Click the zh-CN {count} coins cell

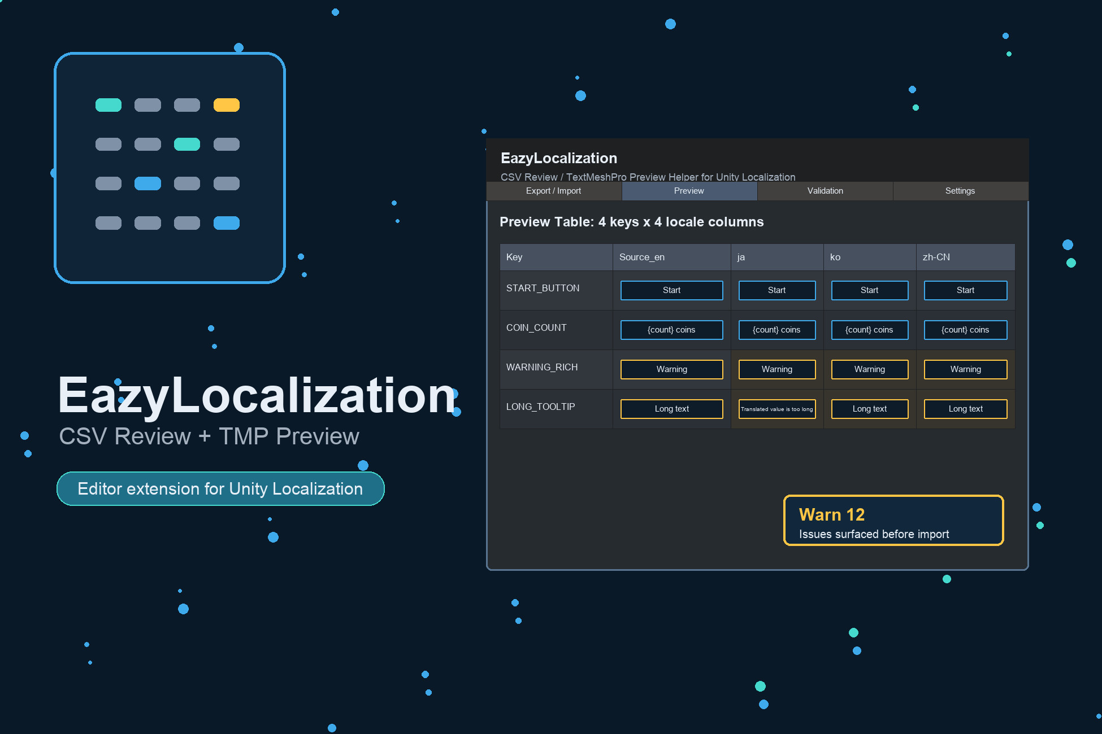coord(966,330)
